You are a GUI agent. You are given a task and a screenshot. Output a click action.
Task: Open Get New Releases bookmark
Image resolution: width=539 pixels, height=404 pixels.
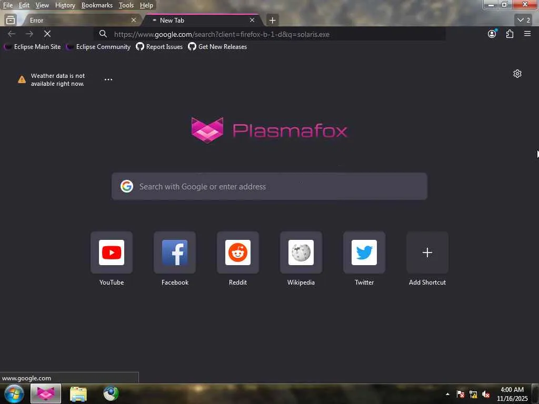(x=217, y=47)
